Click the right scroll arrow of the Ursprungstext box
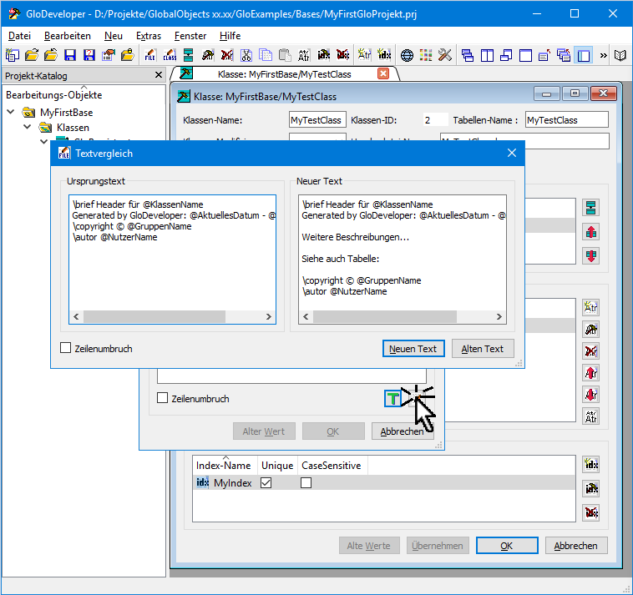Image resolution: width=633 pixels, height=595 pixels. (268, 316)
